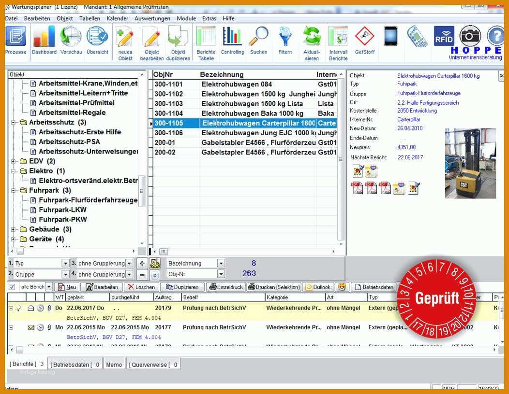Select tree item Fuhrpark-LKW
Viewport: 509px width, 394px height.
(x=62, y=210)
